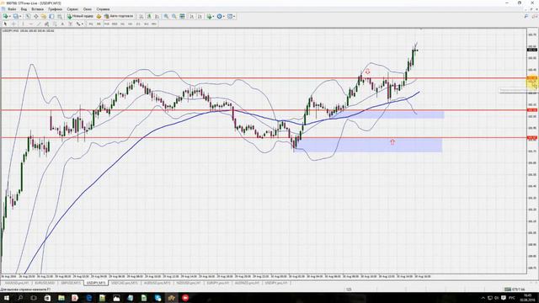Toggle the Terminal panel
This screenshot has height=303, width=539.
coord(51,16)
